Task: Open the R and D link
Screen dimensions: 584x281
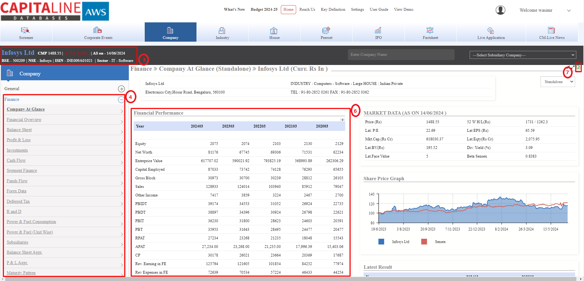Action: pyautogui.click(x=14, y=212)
